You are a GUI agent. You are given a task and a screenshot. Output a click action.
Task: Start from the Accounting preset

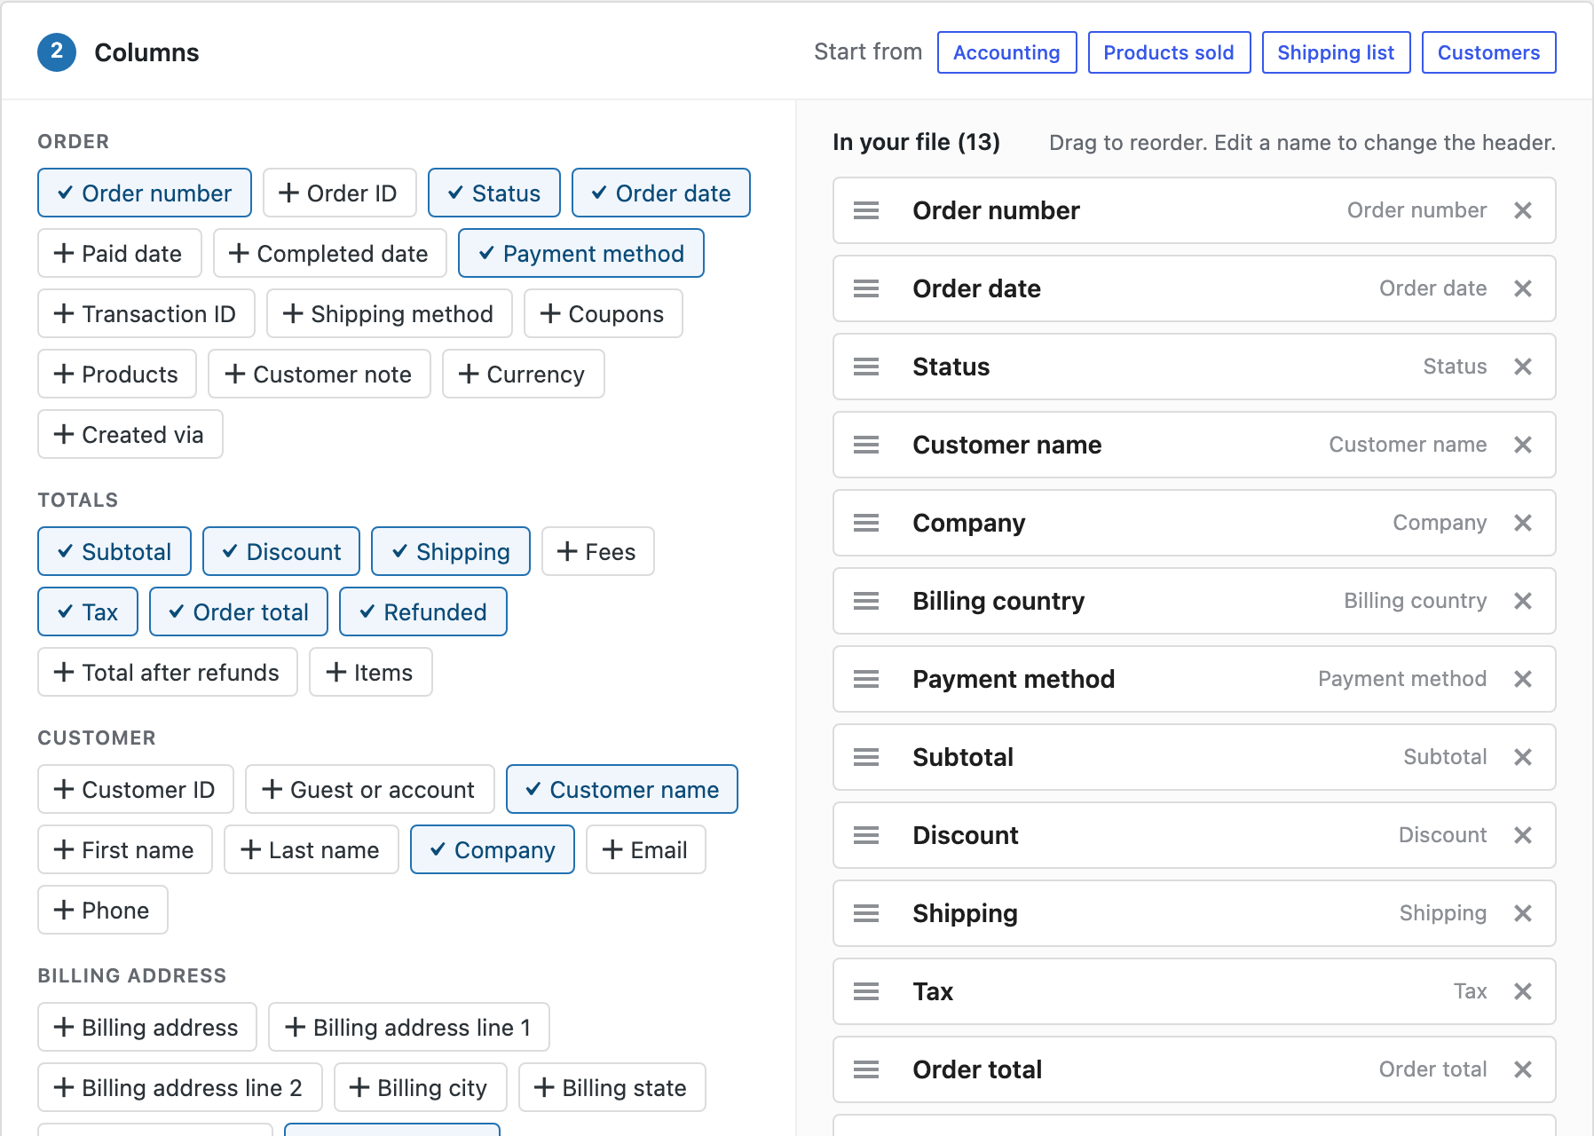pos(1007,52)
